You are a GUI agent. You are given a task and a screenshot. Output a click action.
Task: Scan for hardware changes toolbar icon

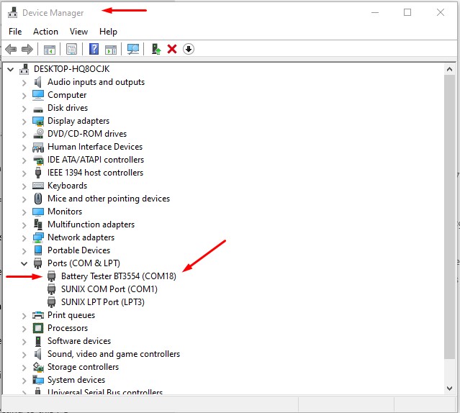pos(133,49)
